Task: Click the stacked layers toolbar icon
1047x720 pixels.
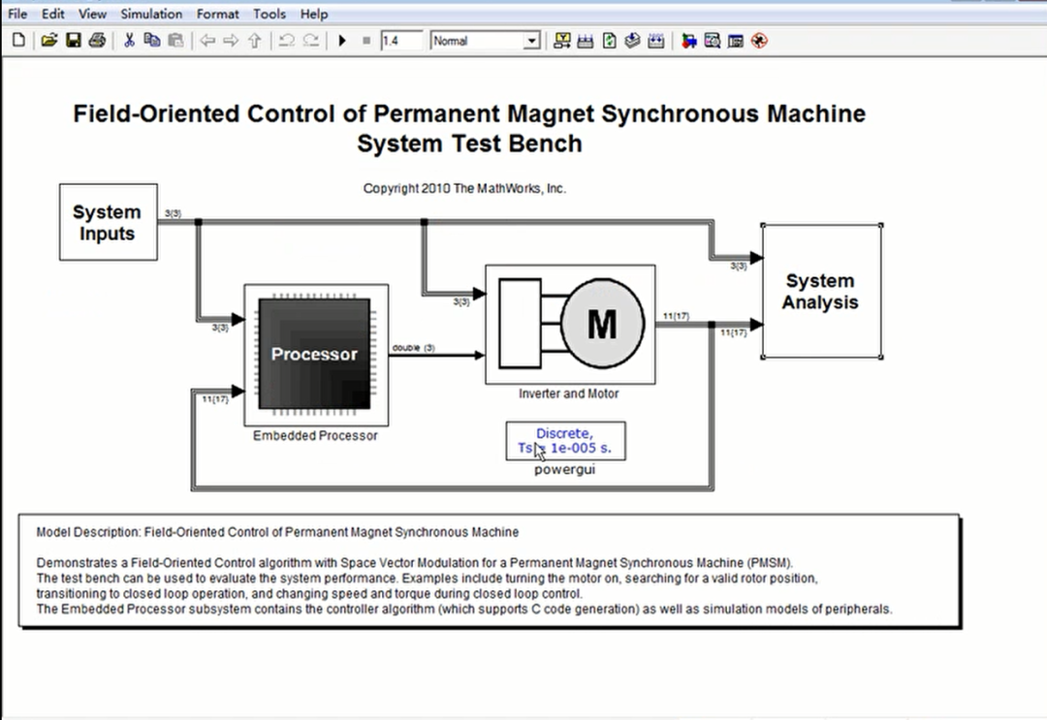Action: [632, 41]
